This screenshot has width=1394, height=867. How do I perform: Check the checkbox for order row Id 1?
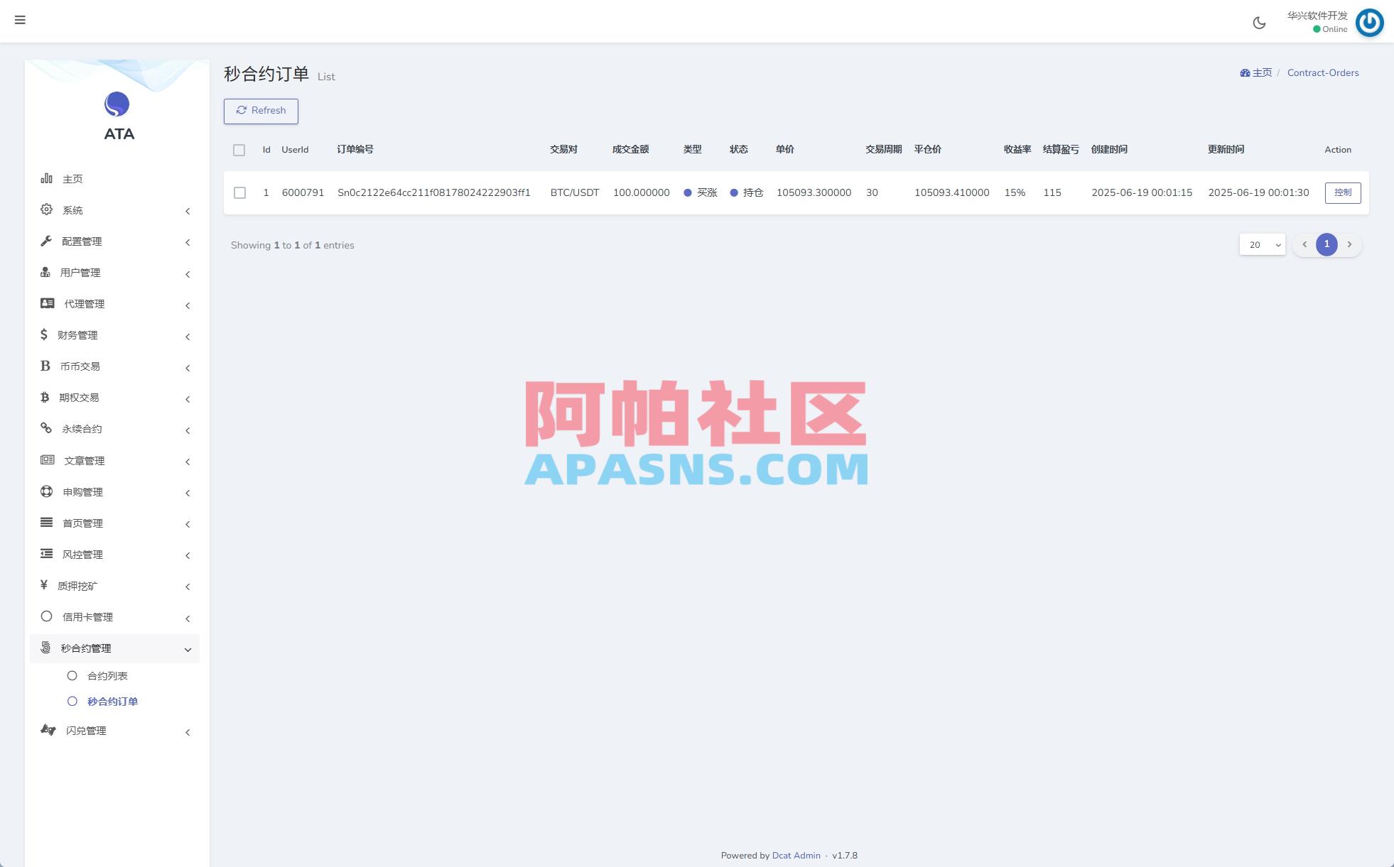(x=239, y=192)
